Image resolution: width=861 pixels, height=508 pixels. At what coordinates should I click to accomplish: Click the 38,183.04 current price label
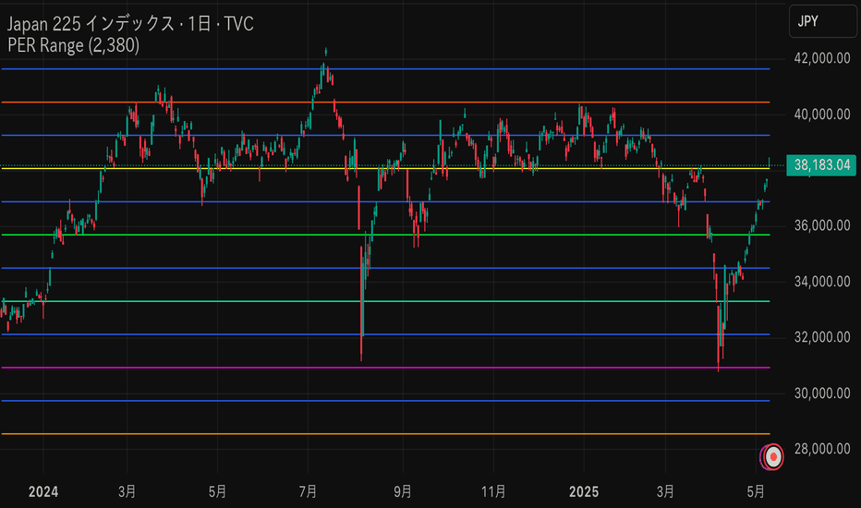pos(821,164)
